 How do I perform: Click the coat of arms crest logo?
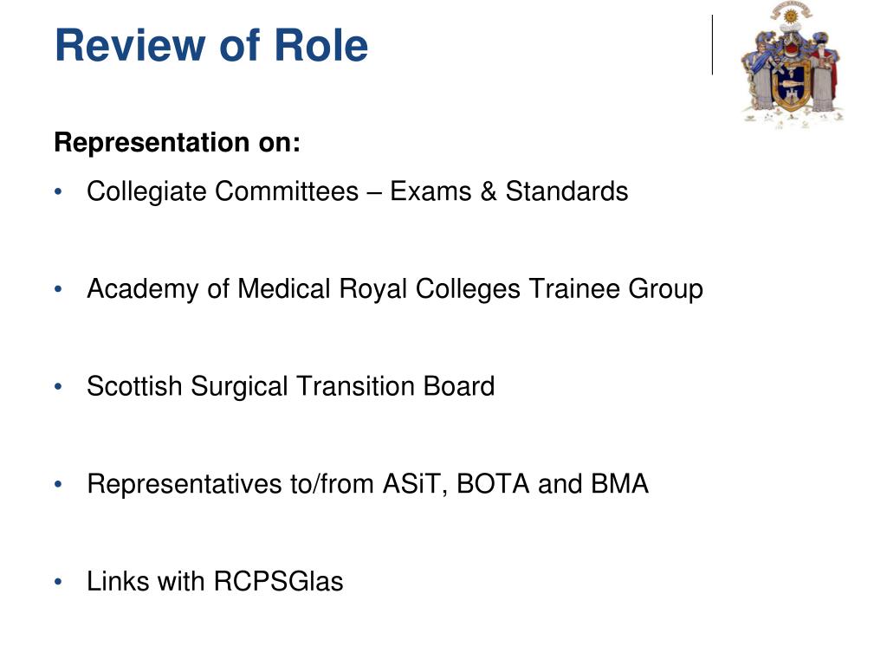pyautogui.click(x=793, y=64)
